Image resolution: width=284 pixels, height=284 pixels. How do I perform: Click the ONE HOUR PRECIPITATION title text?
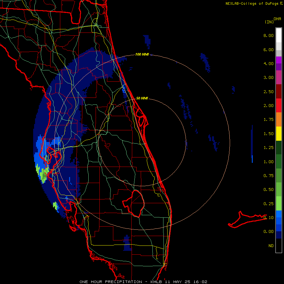click(111, 282)
